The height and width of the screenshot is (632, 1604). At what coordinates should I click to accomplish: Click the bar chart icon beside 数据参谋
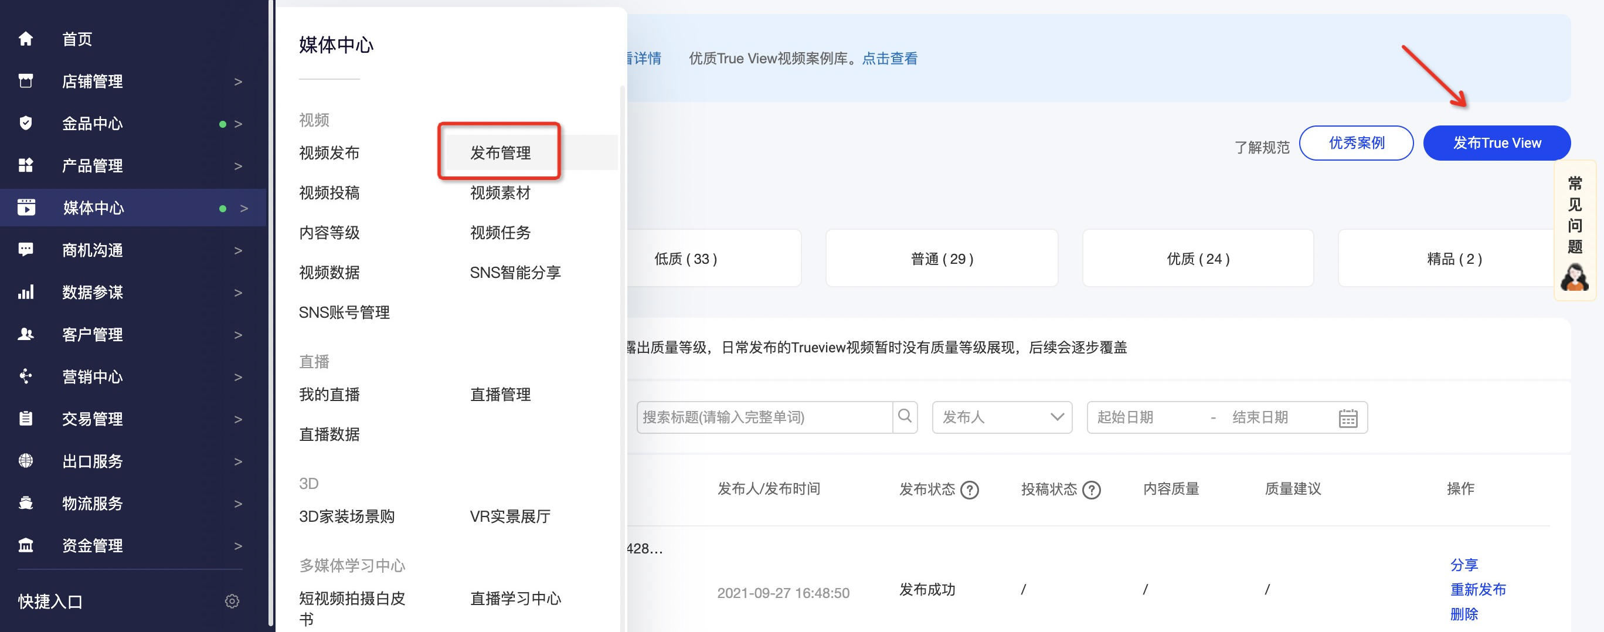pos(26,292)
